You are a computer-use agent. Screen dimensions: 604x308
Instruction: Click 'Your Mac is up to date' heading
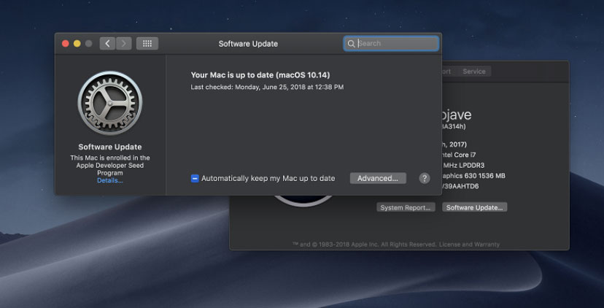point(260,74)
